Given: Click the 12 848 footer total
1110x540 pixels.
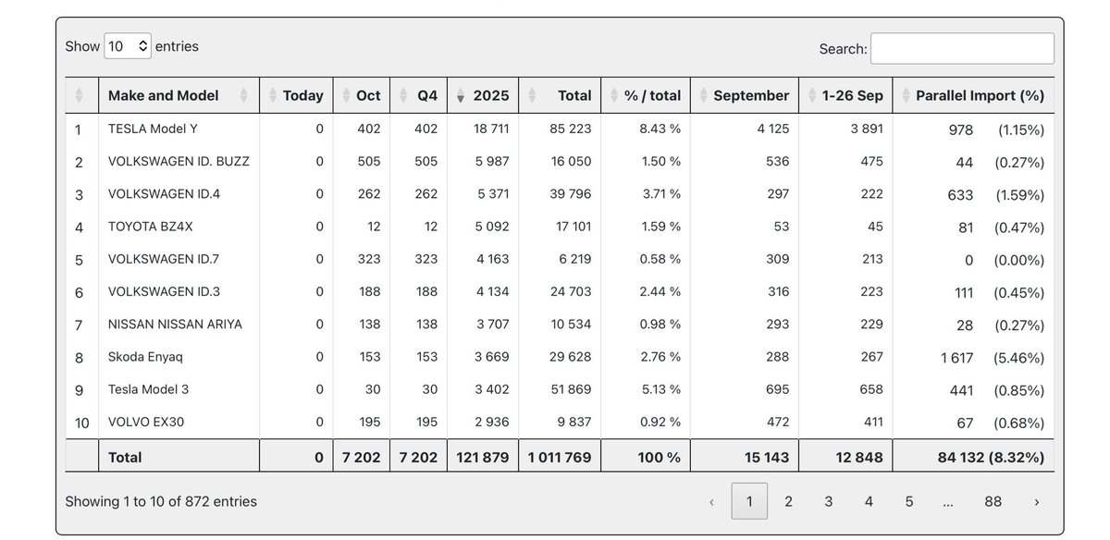Looking at the screenshot, I should click(861, 457).
